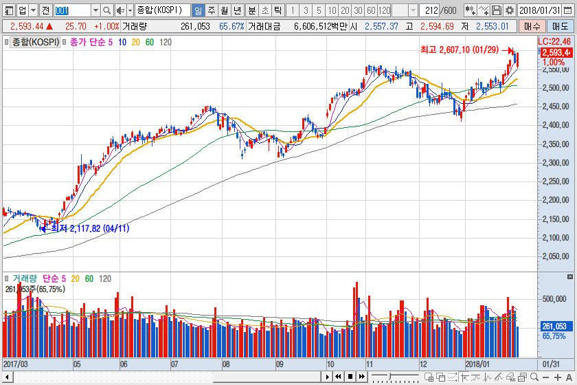This screenshot has width=577, height=385.
Task: Switch to the monthly (월) chart period
Action: pos(225,10)
